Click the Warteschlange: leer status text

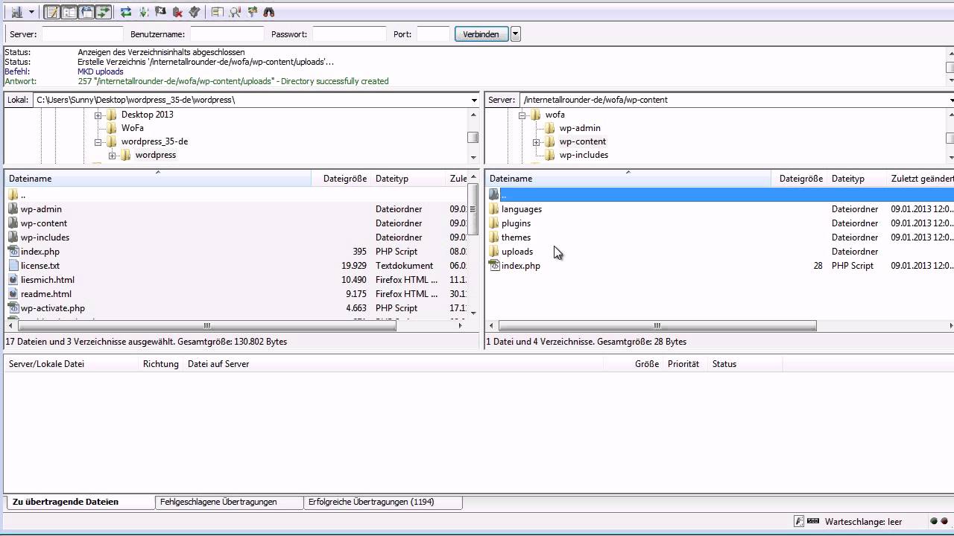864,522
